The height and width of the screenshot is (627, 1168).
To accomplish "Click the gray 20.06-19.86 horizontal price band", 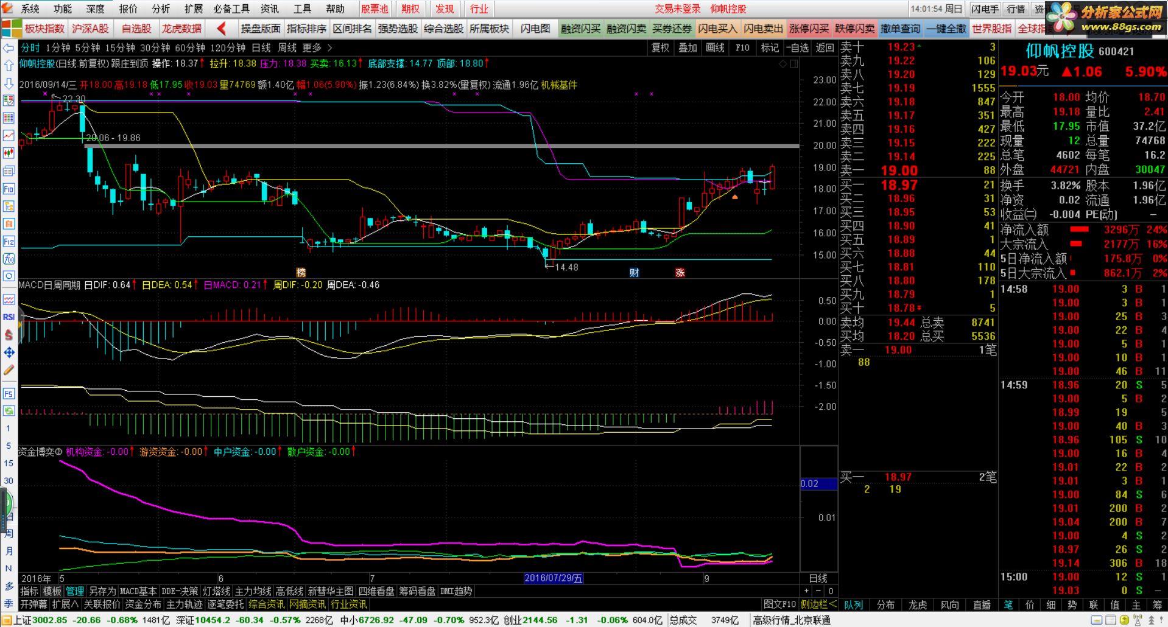I will 442,146.
